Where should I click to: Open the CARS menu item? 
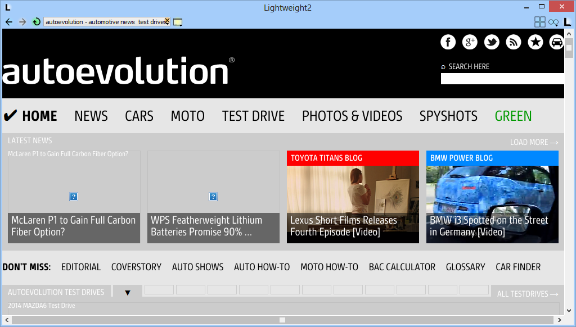click(139, 116)
